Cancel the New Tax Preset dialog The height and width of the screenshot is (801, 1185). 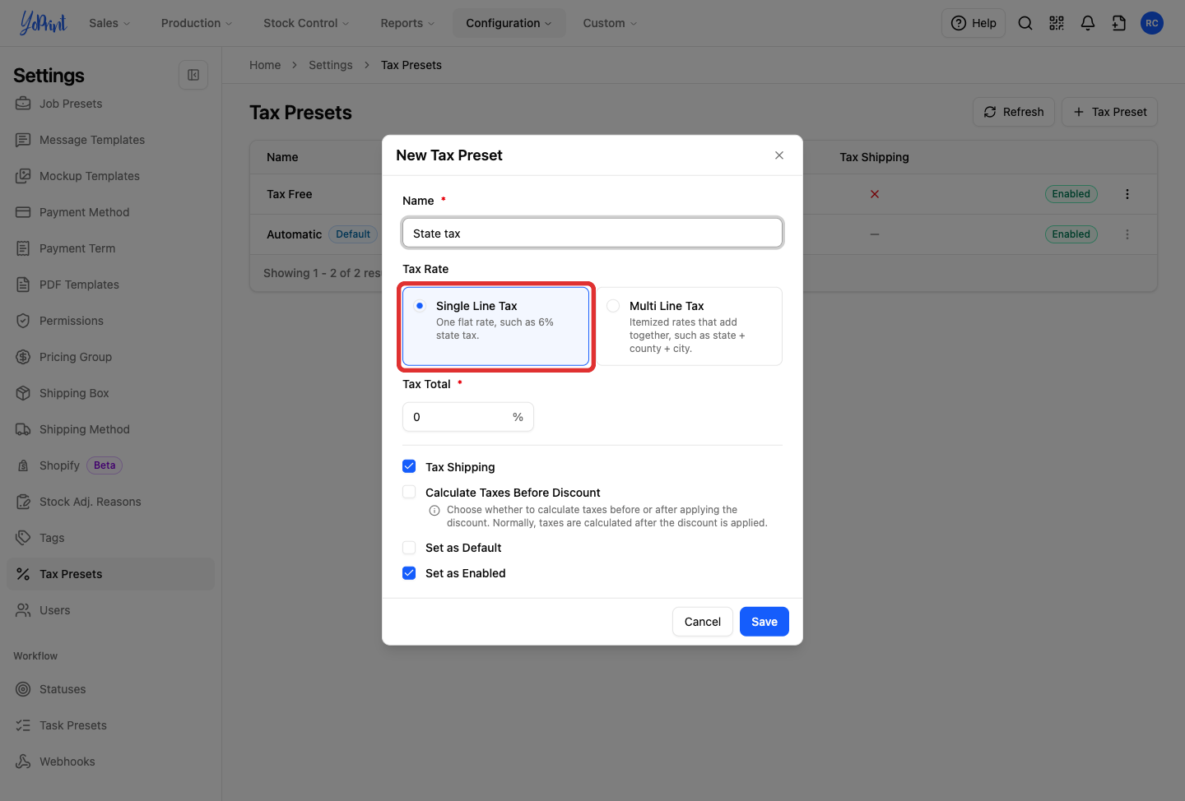703,622
